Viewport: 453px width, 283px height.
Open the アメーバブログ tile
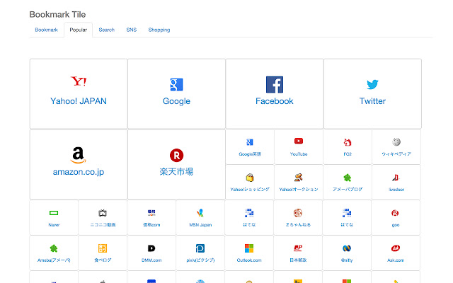pyautogui.click(x=348, y=183)
